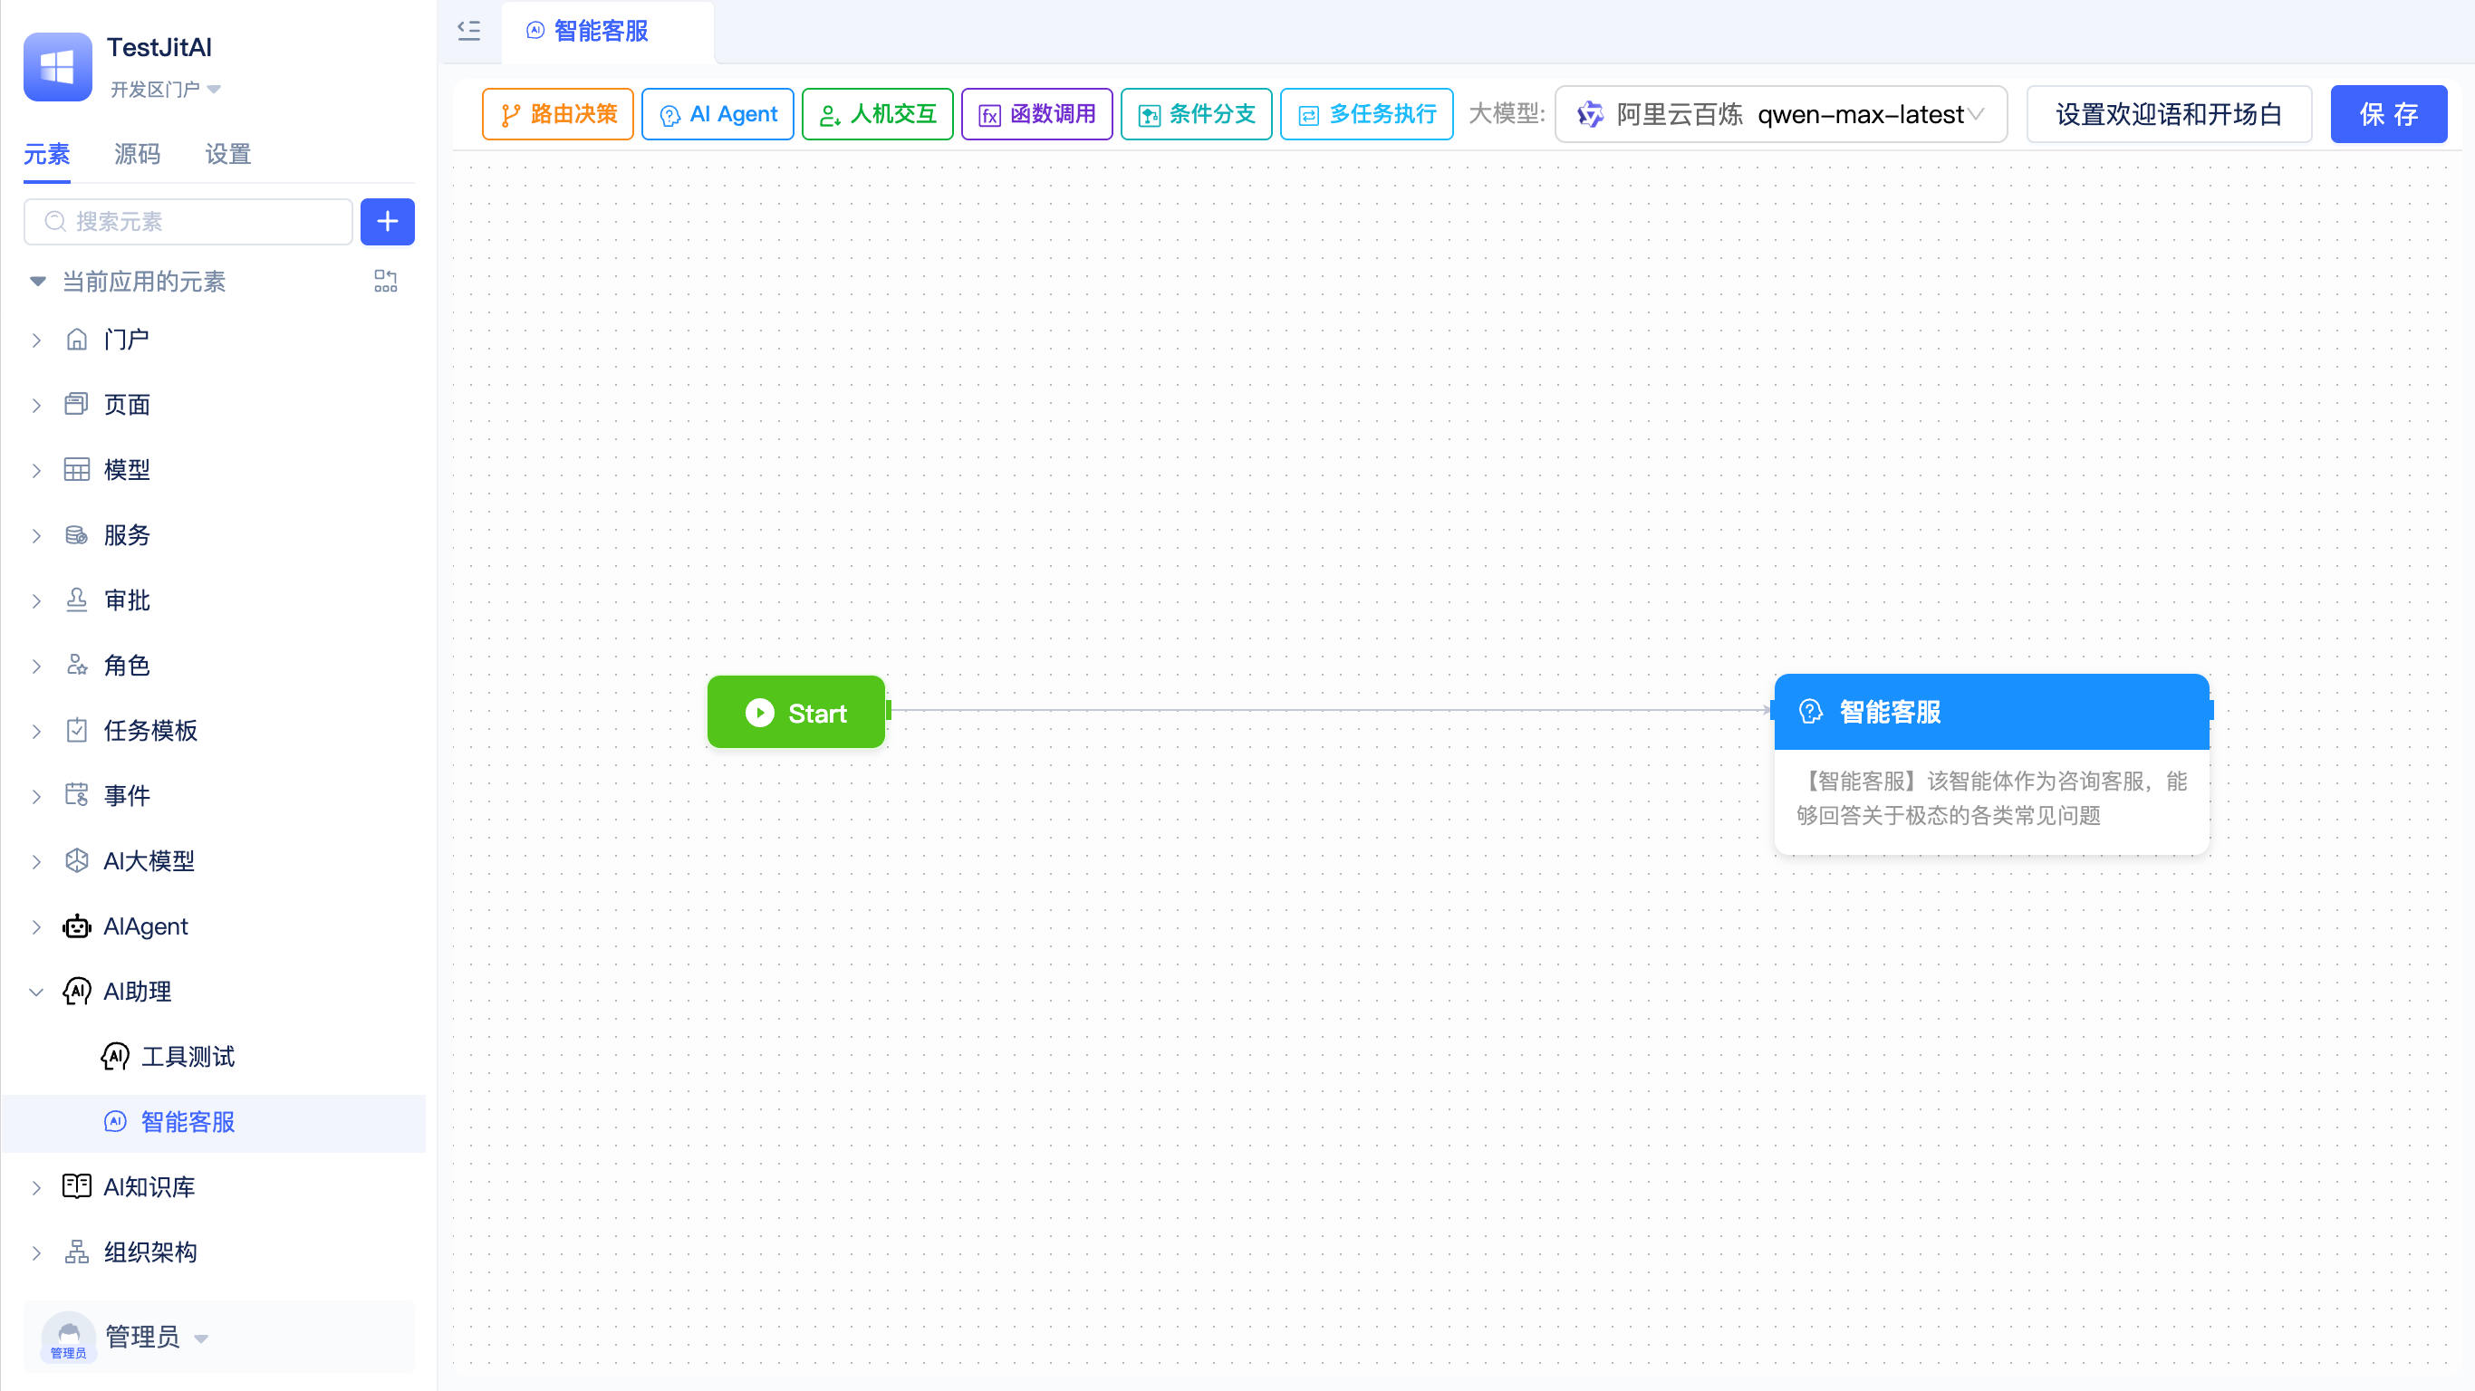The width and height of the screenshot is (2475, 1391).
Task: Open the 大模型 qwen-max-latest dropdown
Action: (x=1780, y=114)
